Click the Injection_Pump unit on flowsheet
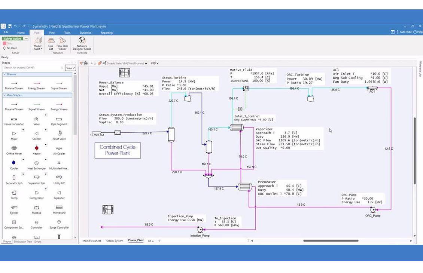 200,230
